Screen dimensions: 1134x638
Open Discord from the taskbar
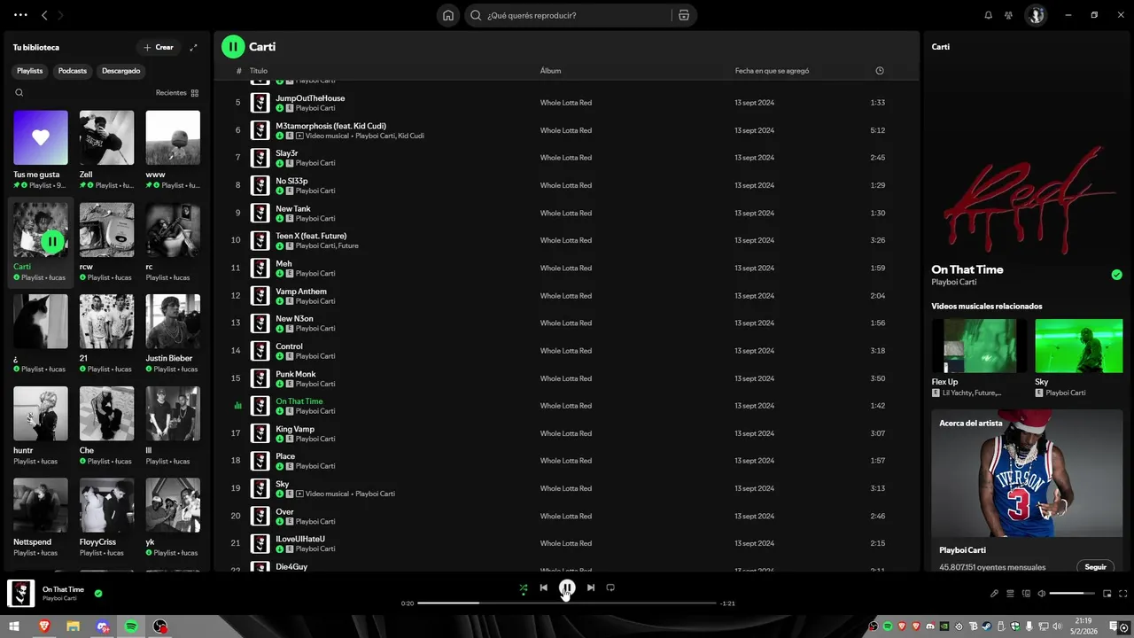[x=103, y=626]
